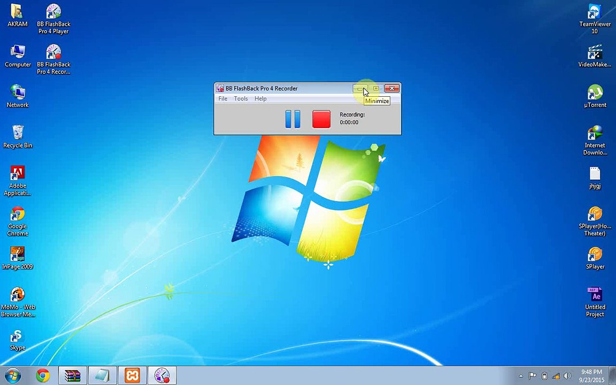The image size is (616, 385).
Task: Select the SPlayer Home Theater shortcut
Action: 595,221
